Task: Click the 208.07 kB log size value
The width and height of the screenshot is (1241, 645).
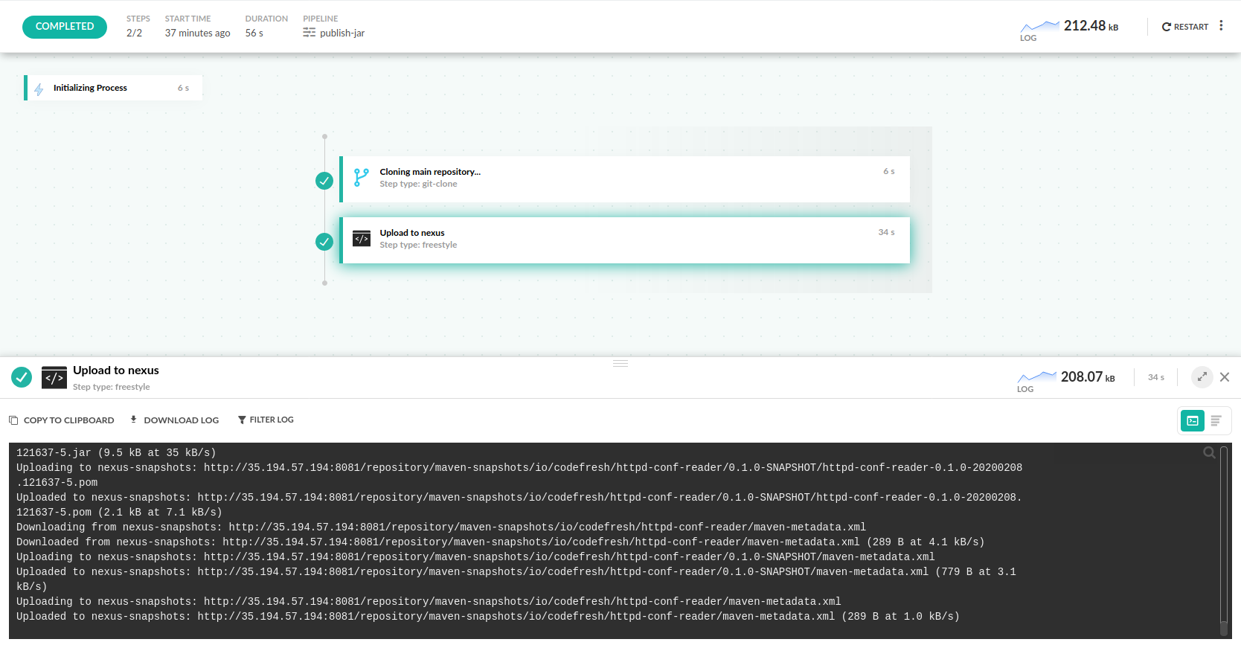Action: [x=1088, y=377]
